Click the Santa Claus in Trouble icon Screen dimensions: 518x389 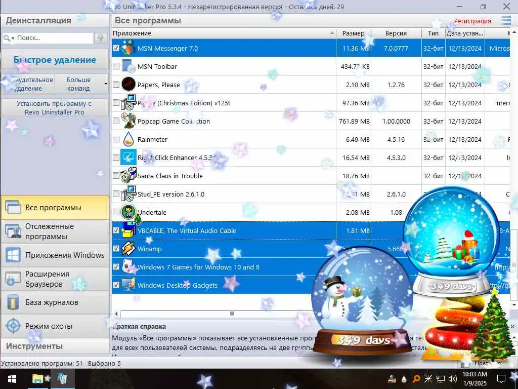click(128, 176)
